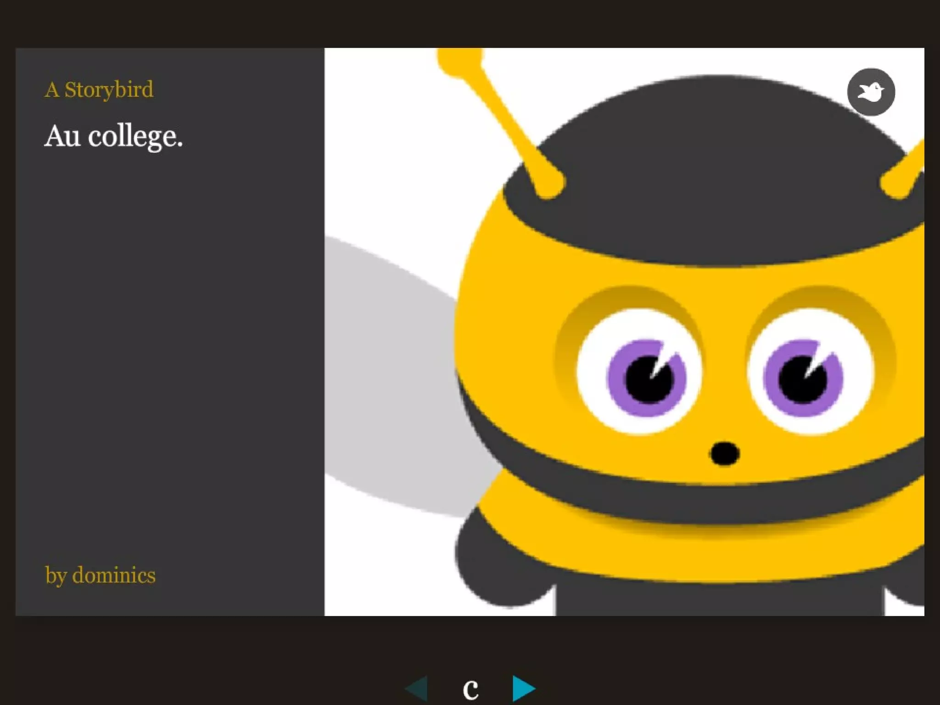Click empty area of dark title panel

170,344
